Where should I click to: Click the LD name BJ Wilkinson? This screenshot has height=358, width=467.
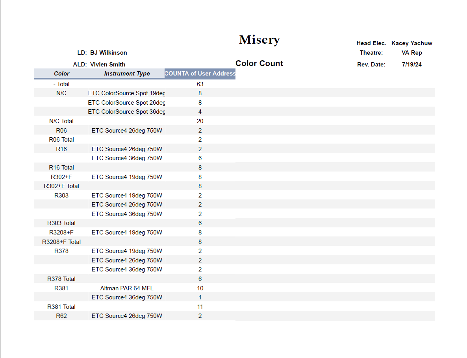point(108,53)
